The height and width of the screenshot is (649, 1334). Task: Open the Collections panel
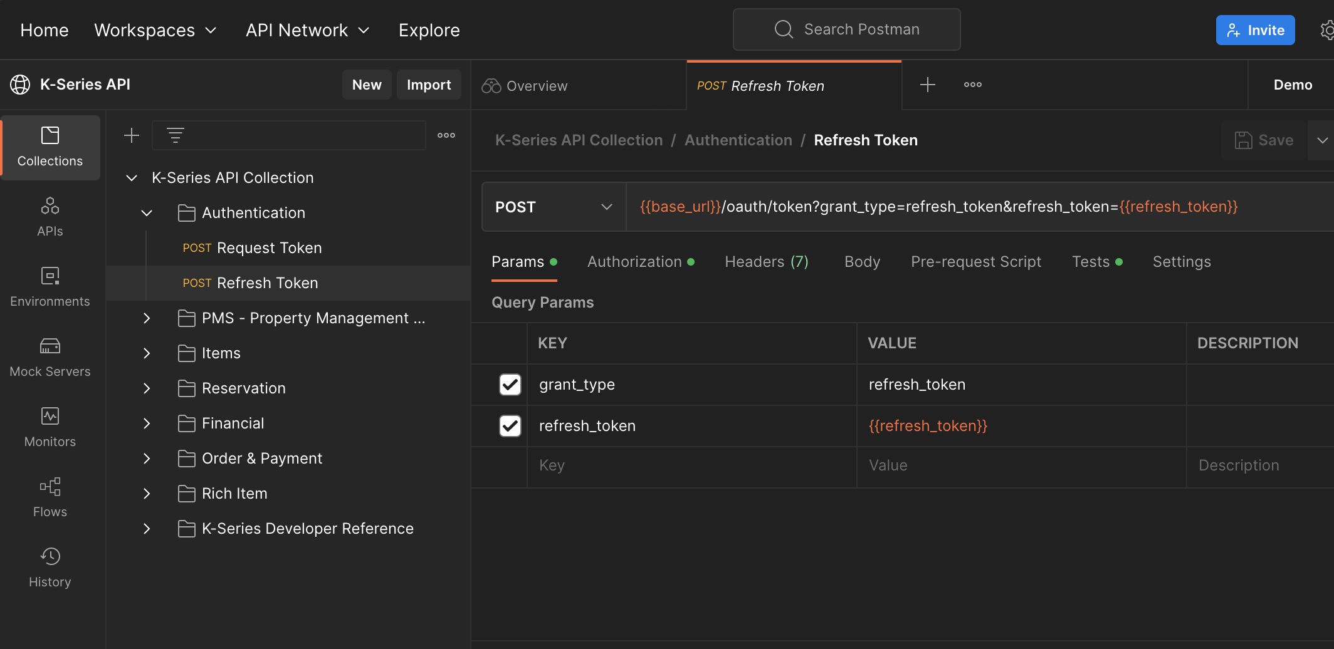point(50,148)
